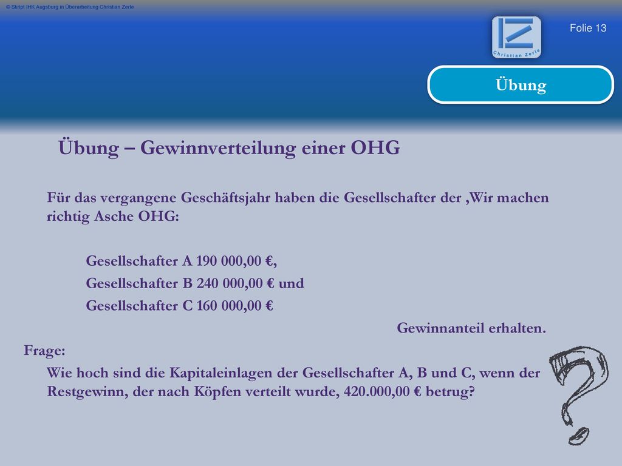The width and height of the screenshot is (622, 466).
Task: Click the sentence starting Für das vergangene Geschäftsjahr
Action: tap(298, 197)
